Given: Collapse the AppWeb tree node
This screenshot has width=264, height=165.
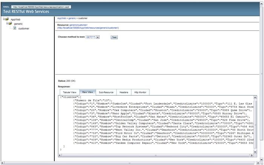Looking at the screenshot, I should [x=4, y=19].
